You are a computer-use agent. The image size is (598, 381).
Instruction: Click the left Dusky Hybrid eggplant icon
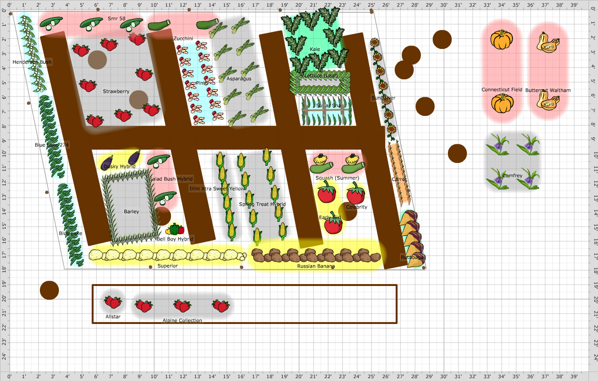coord(106,162)
